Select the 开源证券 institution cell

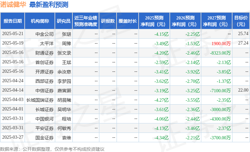click(44, 71)
